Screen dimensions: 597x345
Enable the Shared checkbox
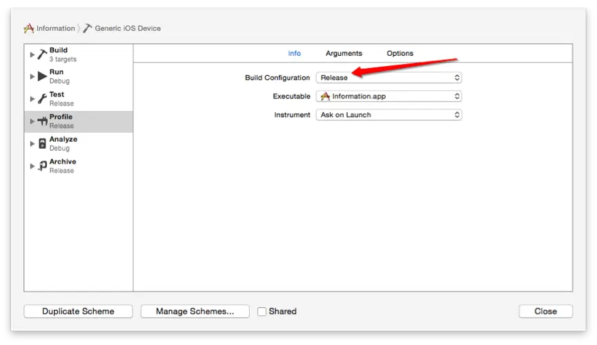pyautogui.click(x=262, y=311)
